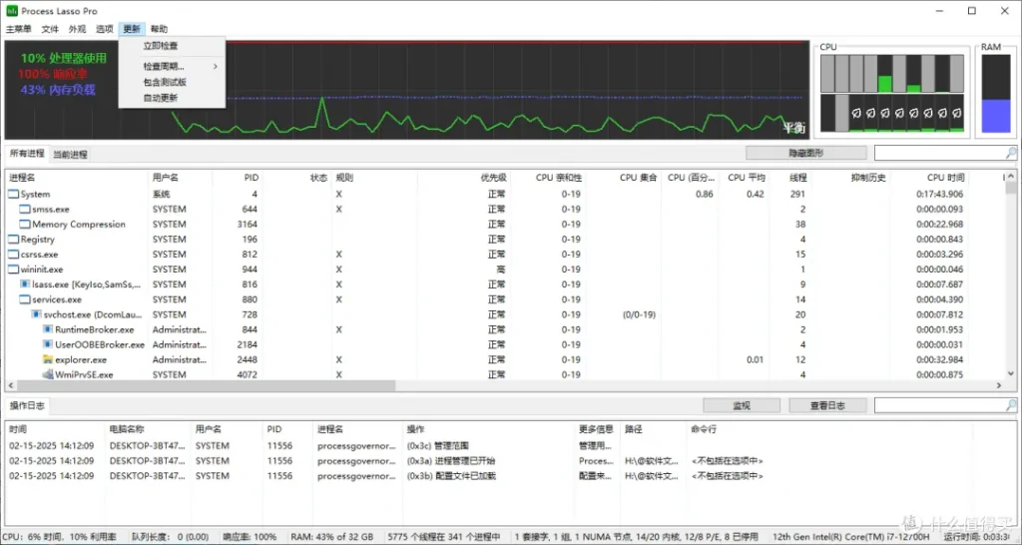The width and height of the screenshot is (1022, 545).
Task: Click the System process icon
Action: 13,195
